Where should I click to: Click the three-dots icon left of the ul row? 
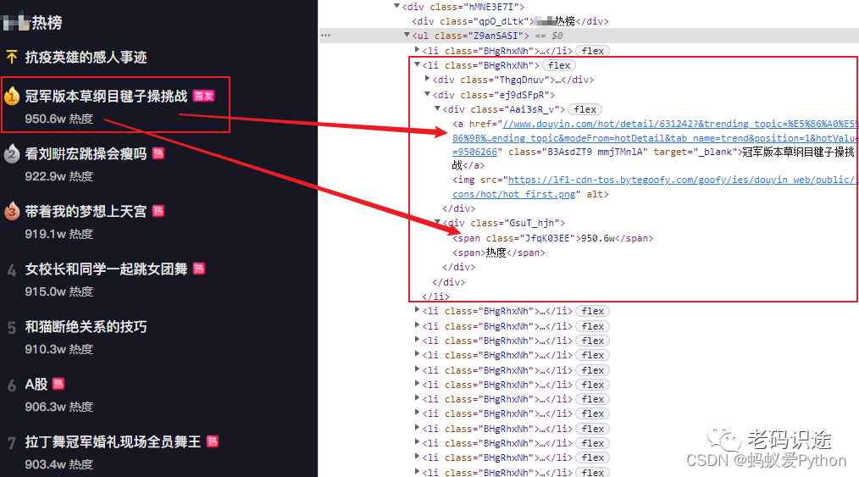pyautogui.click(x=325, y=36)
